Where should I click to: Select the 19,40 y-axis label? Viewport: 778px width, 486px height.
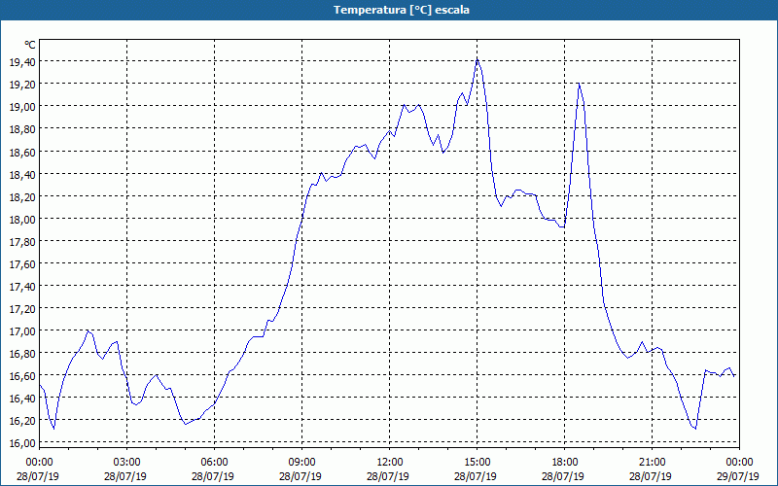(x=21, y=61)
